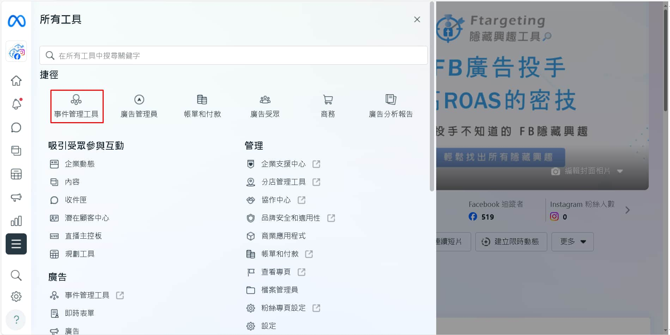Open the 帳單和付款 shortcut

tap(202, 106)
